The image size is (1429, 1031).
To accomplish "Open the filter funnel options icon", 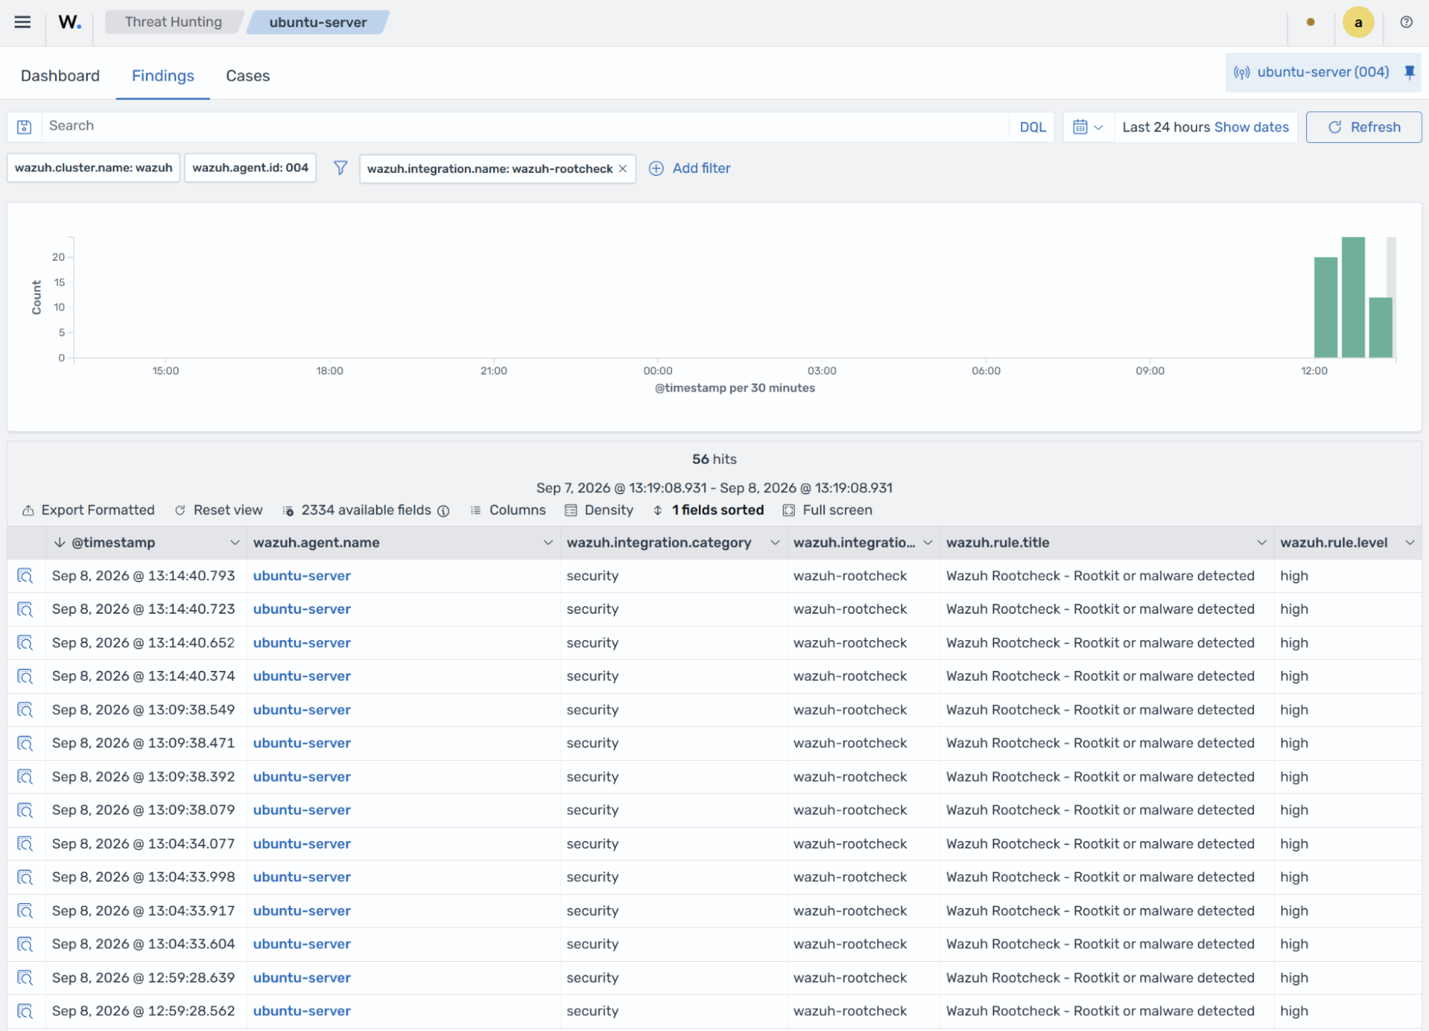I will [x=340, y=168].
